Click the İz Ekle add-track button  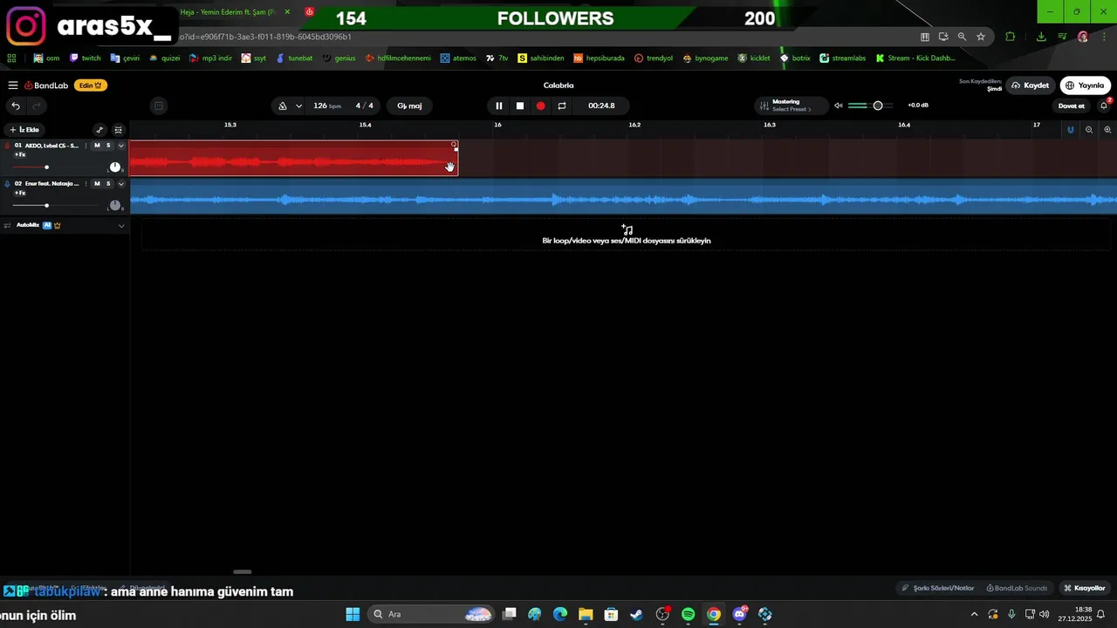click(24, 130)
